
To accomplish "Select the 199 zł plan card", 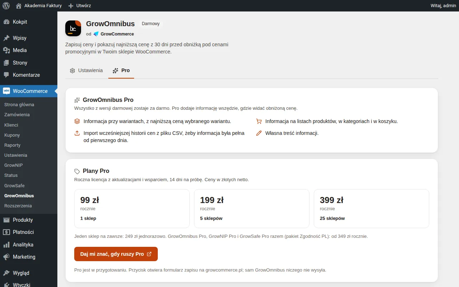I will (252, 209).
